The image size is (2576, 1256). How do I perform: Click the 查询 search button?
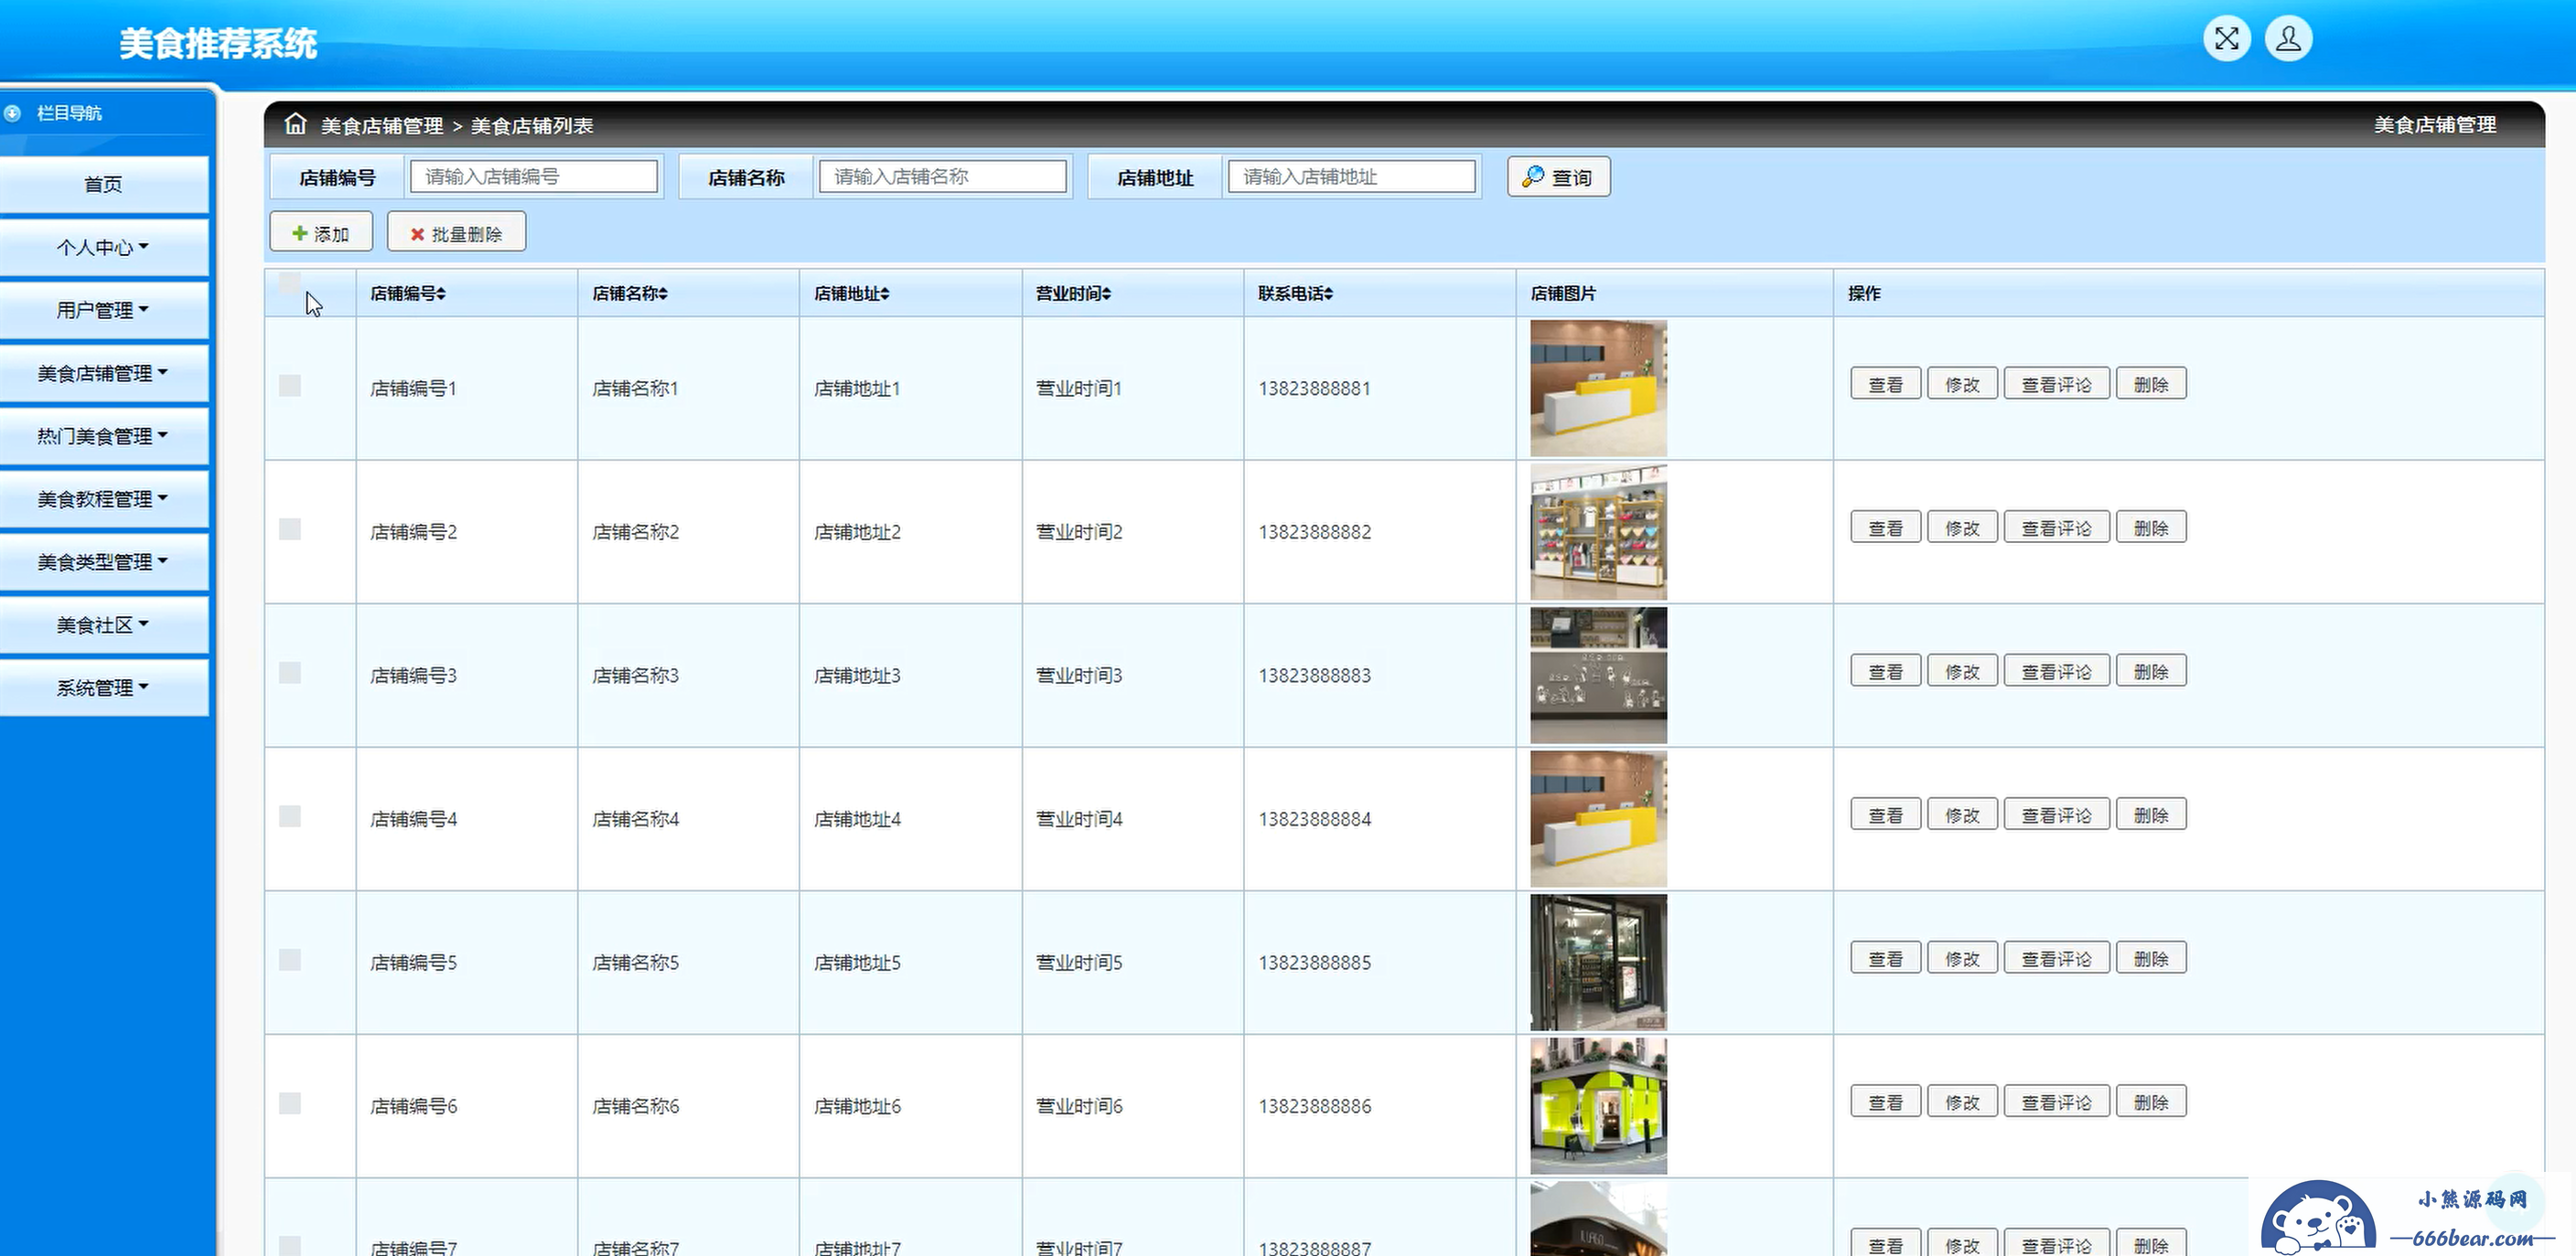[x=1558, y=176]
